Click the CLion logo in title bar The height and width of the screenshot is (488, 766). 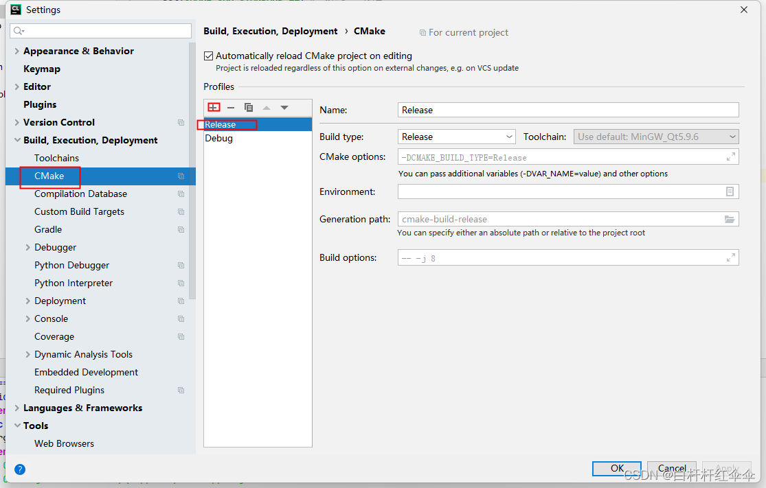point(16,10)
